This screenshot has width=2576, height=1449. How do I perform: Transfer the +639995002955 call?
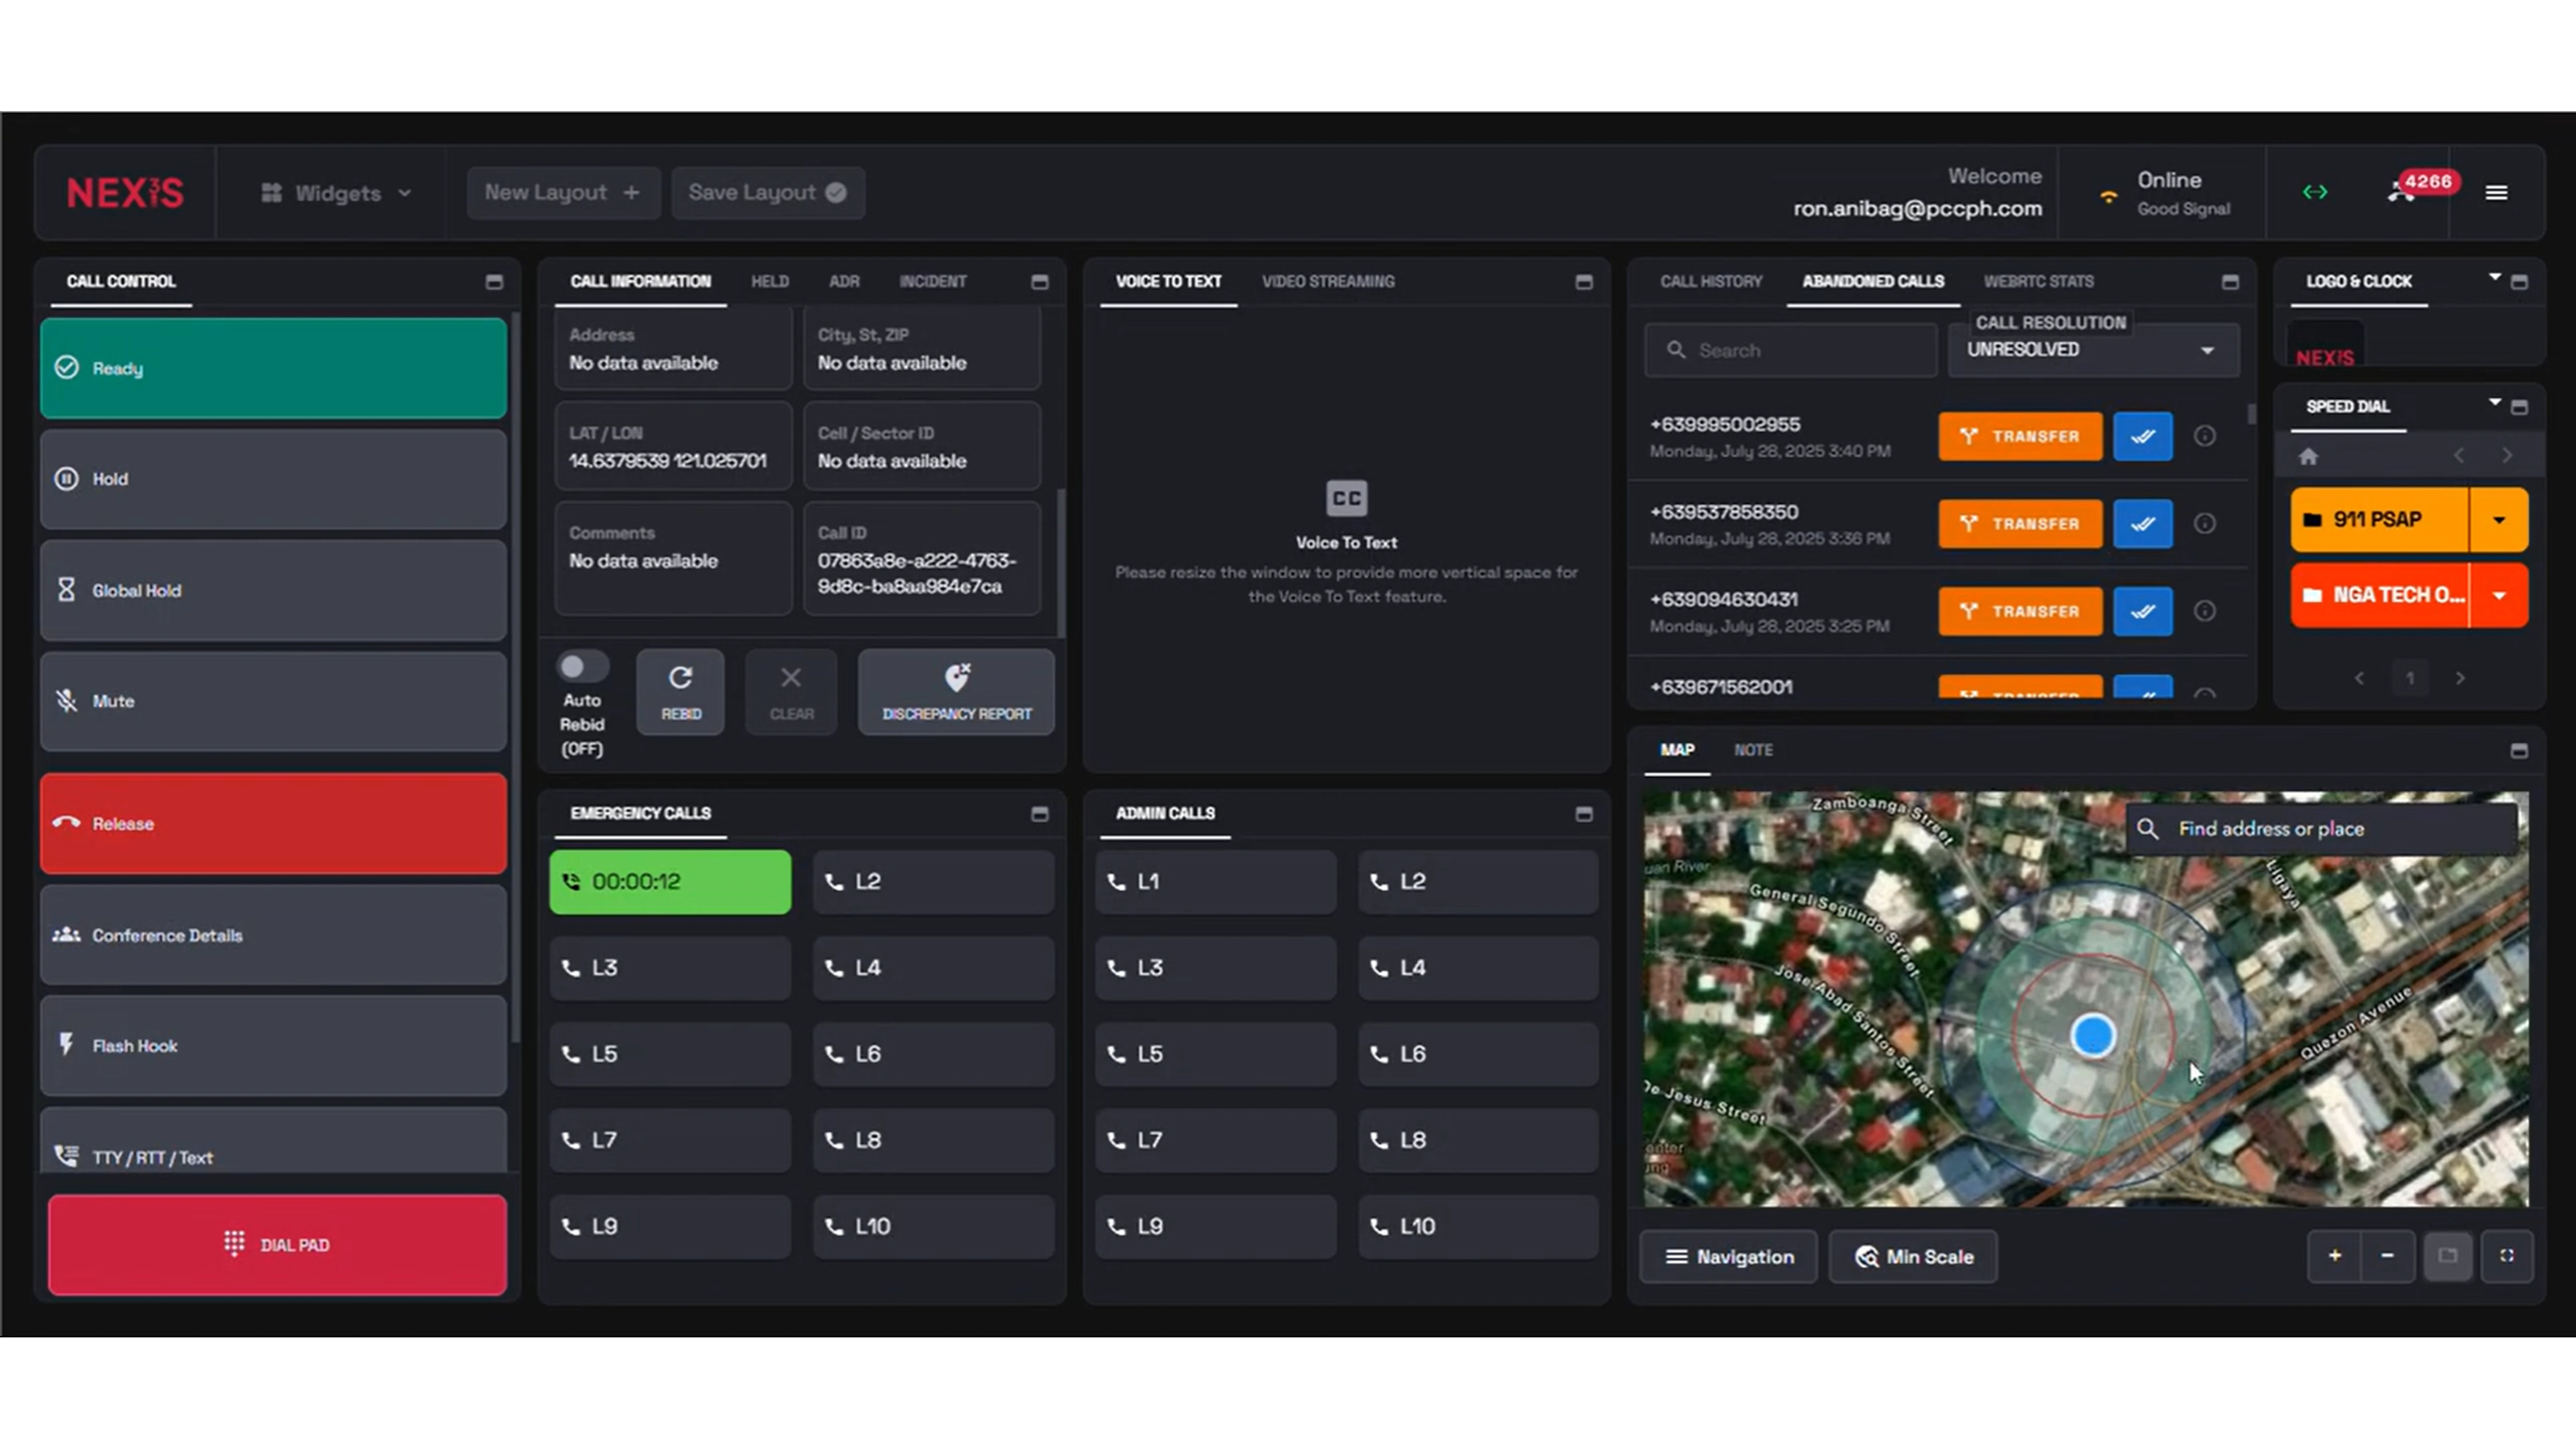click(x=2020, y=436)
